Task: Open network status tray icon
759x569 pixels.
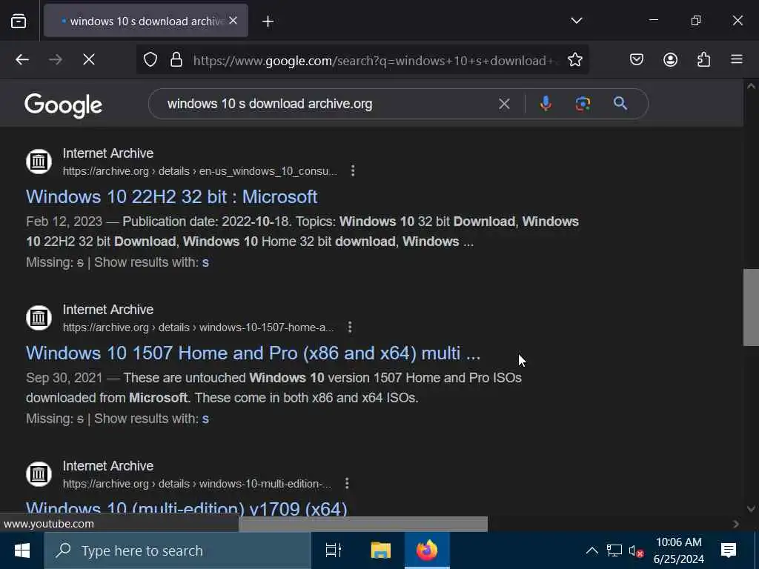Action: click(x=614, y=550)
